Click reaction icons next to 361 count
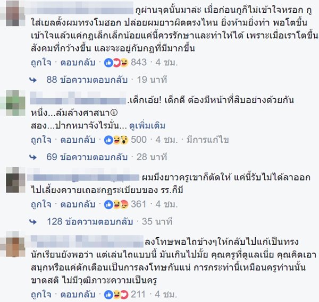The width and height of the screenshot is (319, 302). click(116, 204)
